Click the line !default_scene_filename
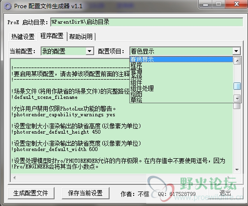Screen dimensions: 248x206 (44, 97)
